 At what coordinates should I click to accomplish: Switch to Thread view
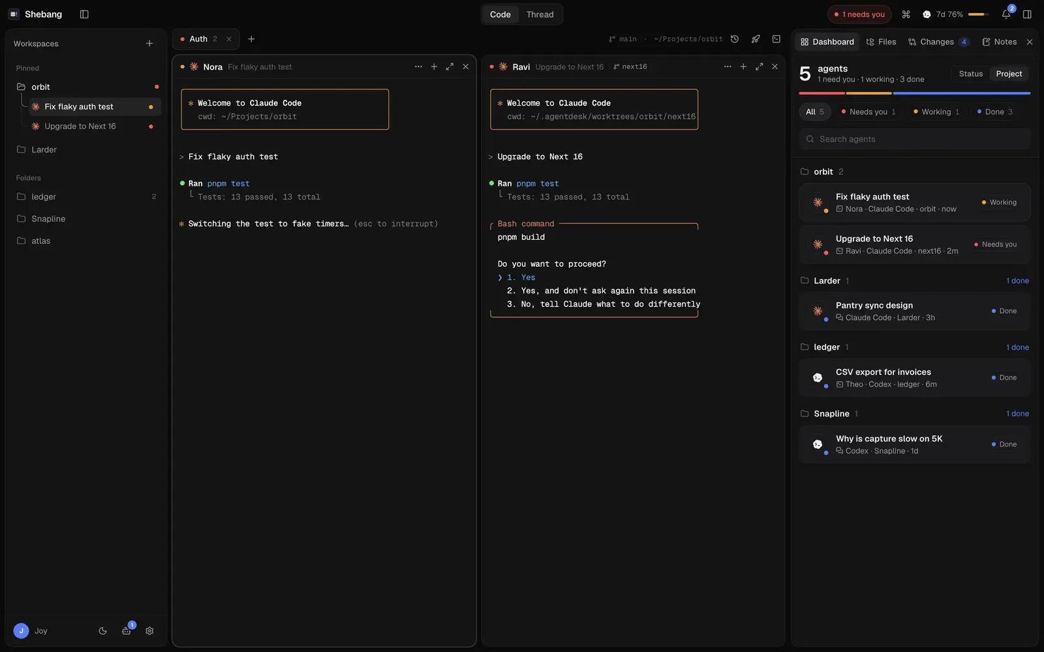540,14
